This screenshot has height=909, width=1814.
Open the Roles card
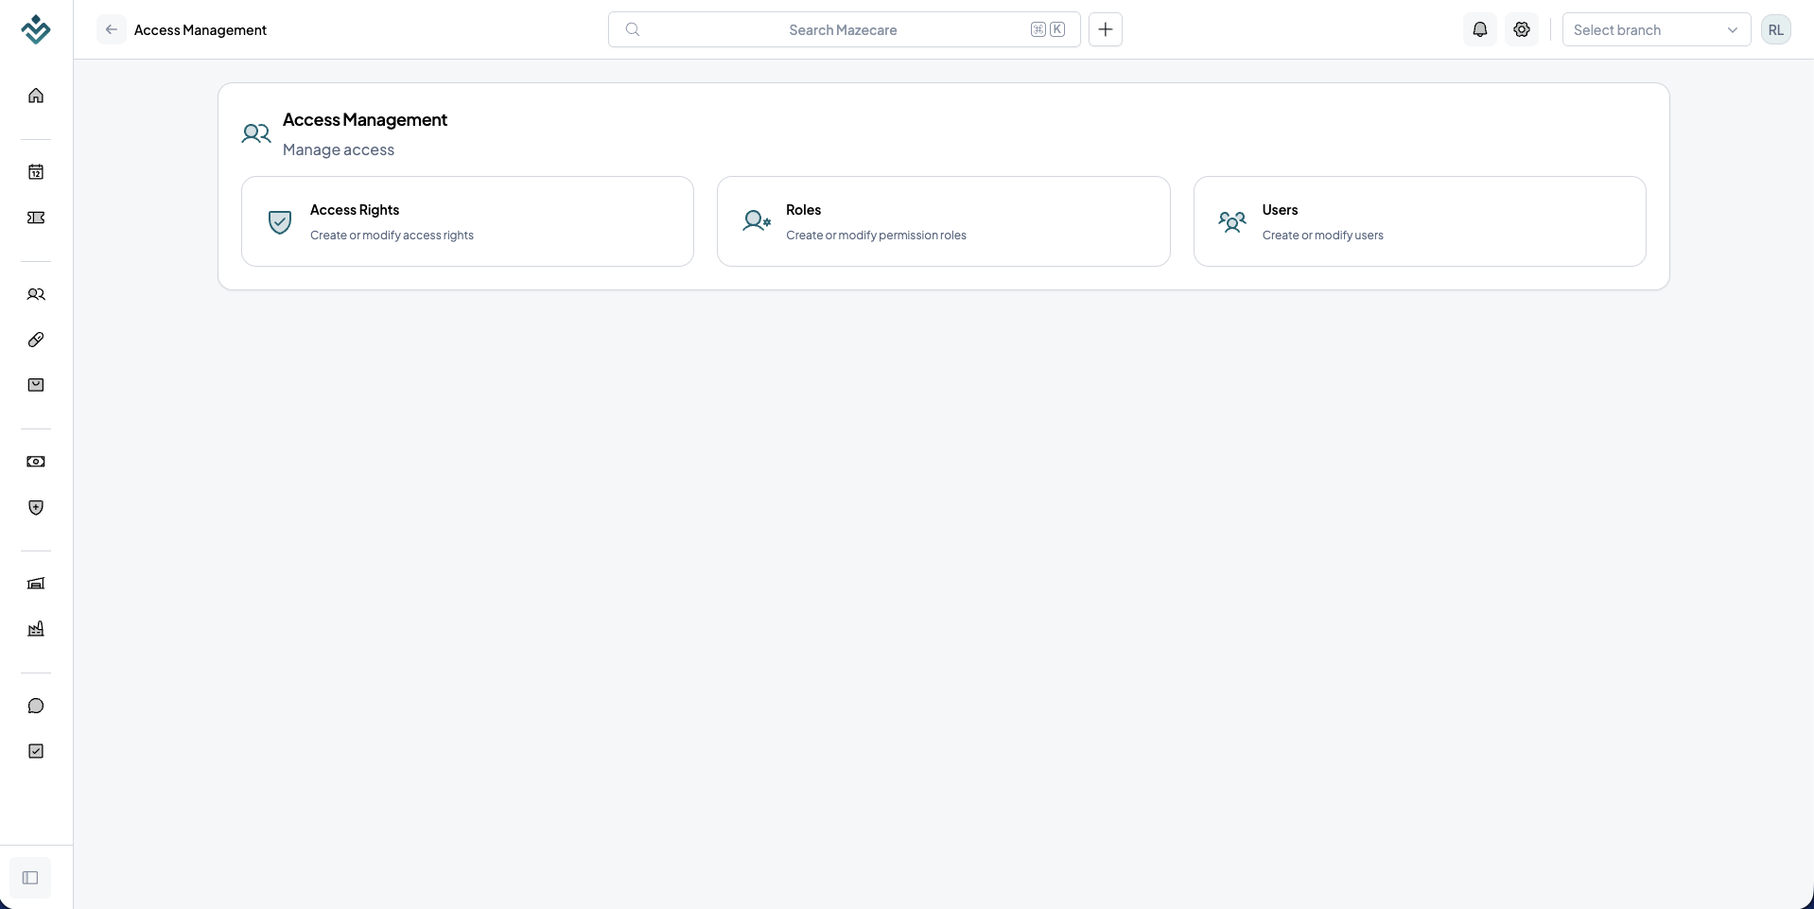(944, 221)
